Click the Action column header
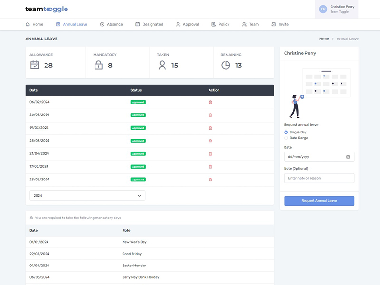The image size is (380, 285). click(x=214, y=90)
